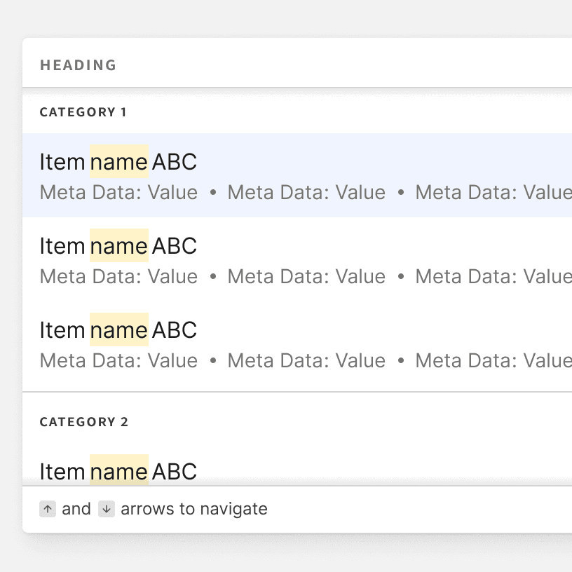The width and height of the screenshot is (572, 572).
Task: Click the highlighted word "name" in the first item
Action: 119,162
